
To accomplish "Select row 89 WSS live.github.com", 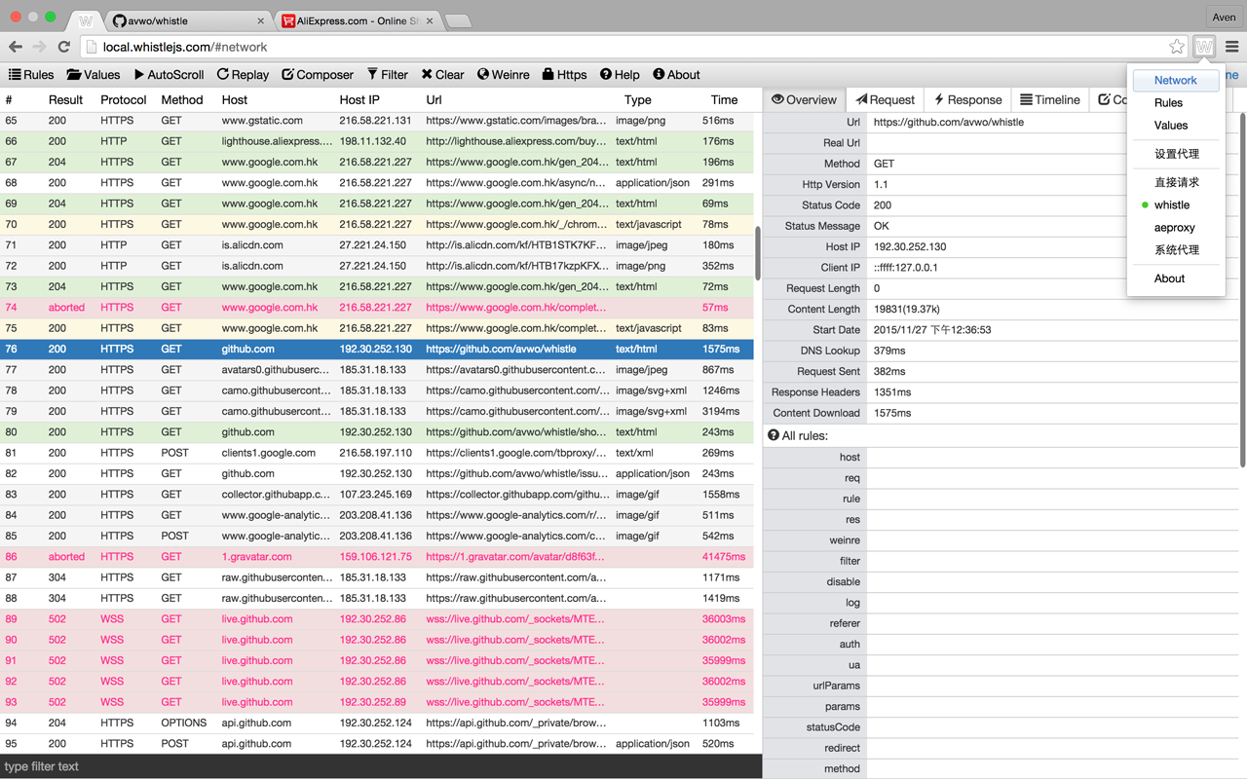I will point(377,619).
